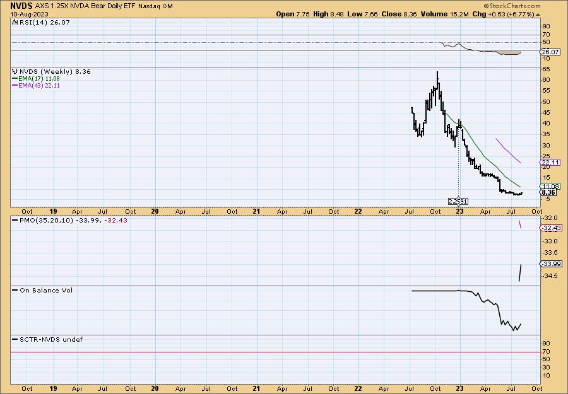Click the 'EMA(17) 11.08' legend text

coord(39,79)
